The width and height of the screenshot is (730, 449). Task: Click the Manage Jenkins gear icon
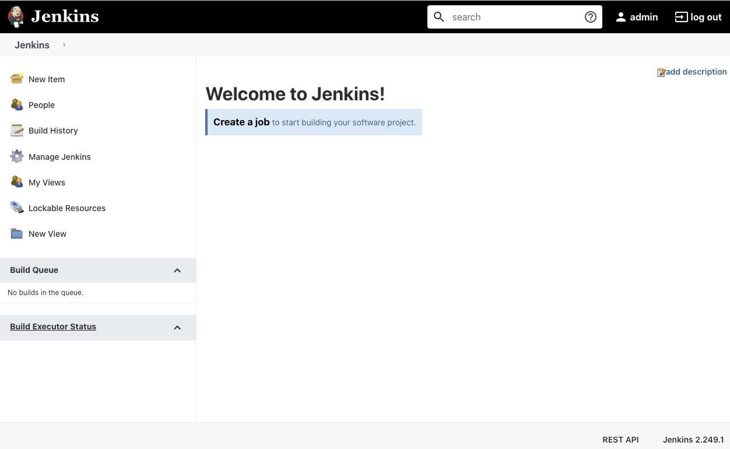[17, 156]
